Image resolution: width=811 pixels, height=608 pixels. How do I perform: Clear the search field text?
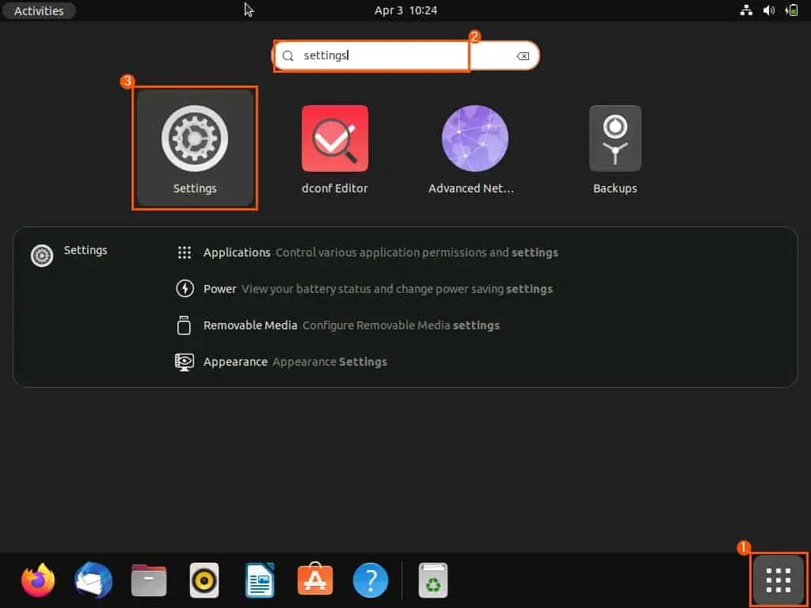pyautogui.click(x=523, y=55)
